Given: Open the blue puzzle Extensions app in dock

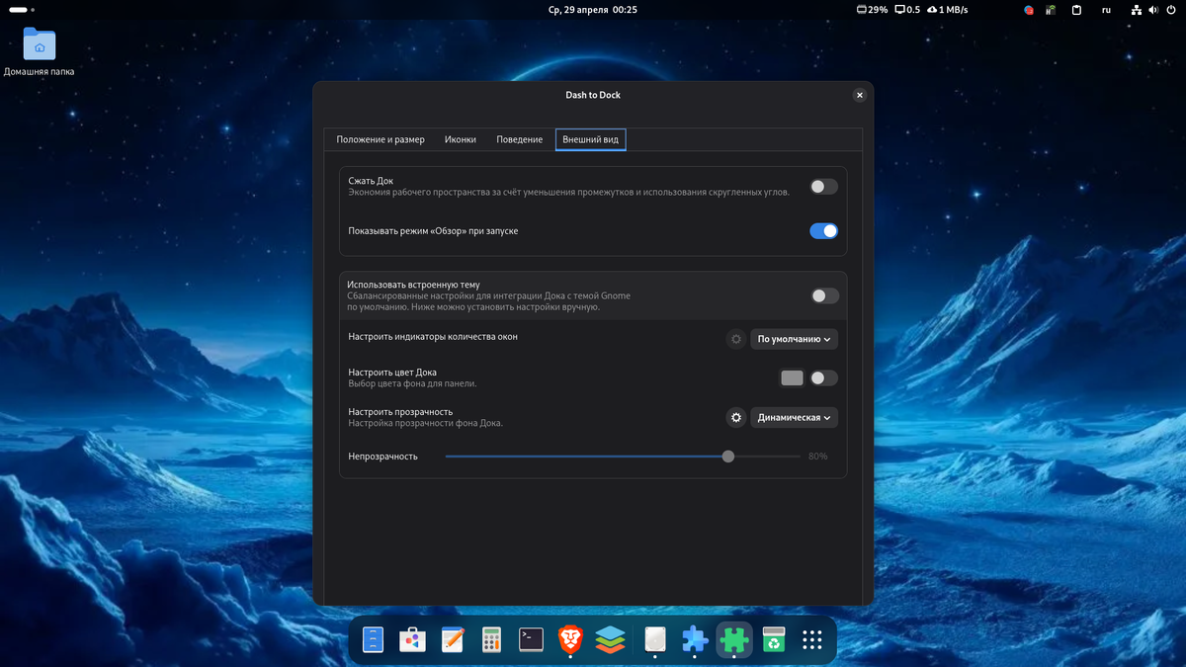Looking at the screenshot, I should 695,640.
